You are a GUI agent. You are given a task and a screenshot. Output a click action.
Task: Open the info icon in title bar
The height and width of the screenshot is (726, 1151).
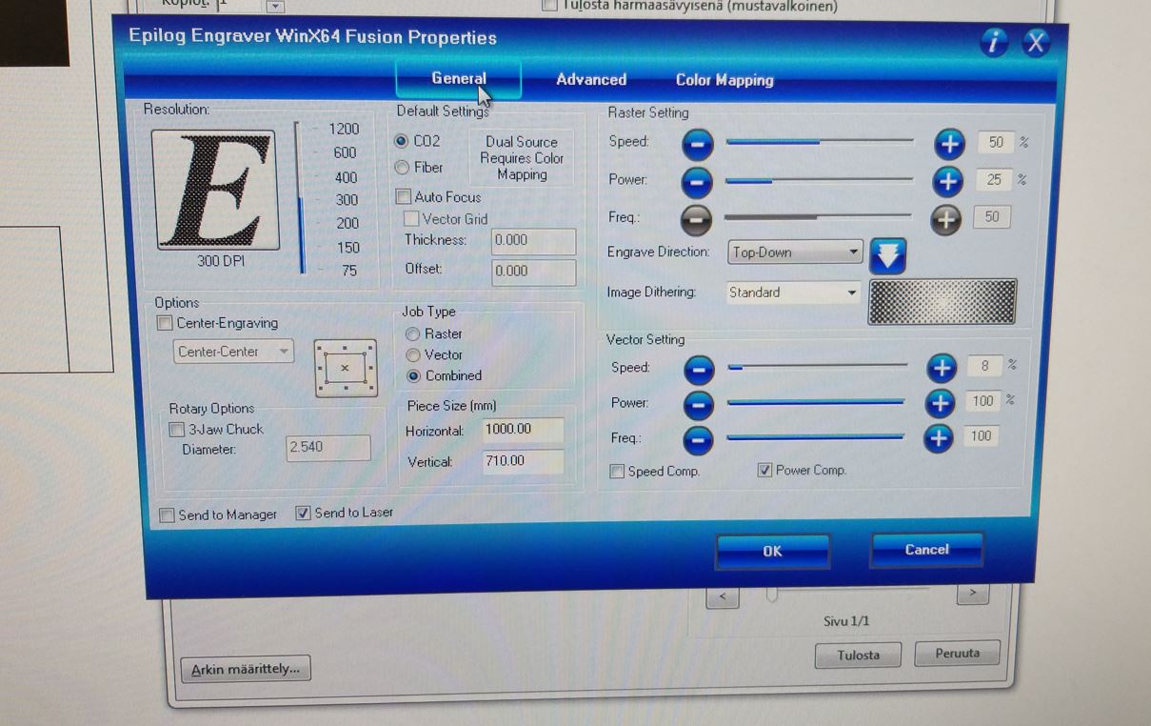pos(994,42)
